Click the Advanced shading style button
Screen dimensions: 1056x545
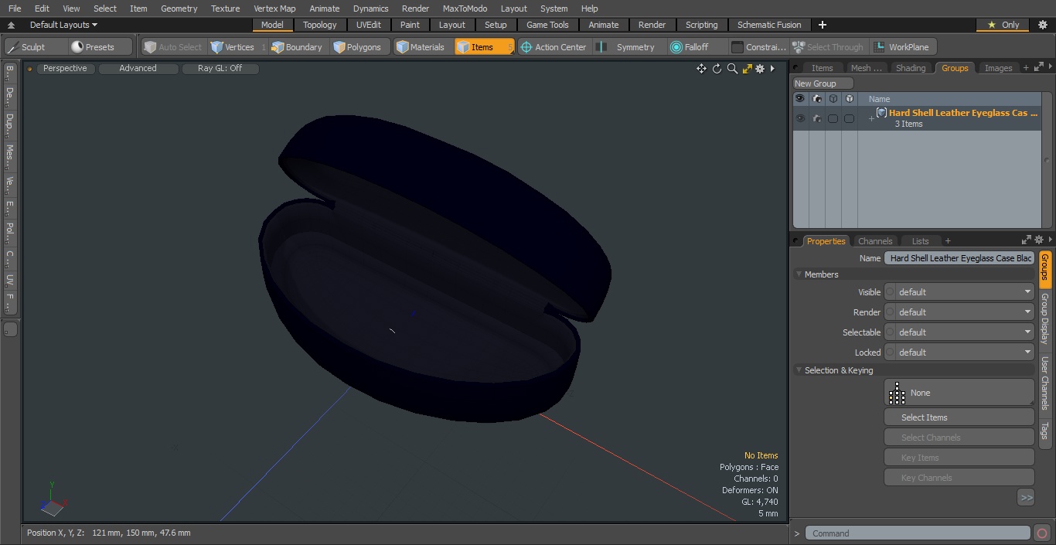point(138,68)
